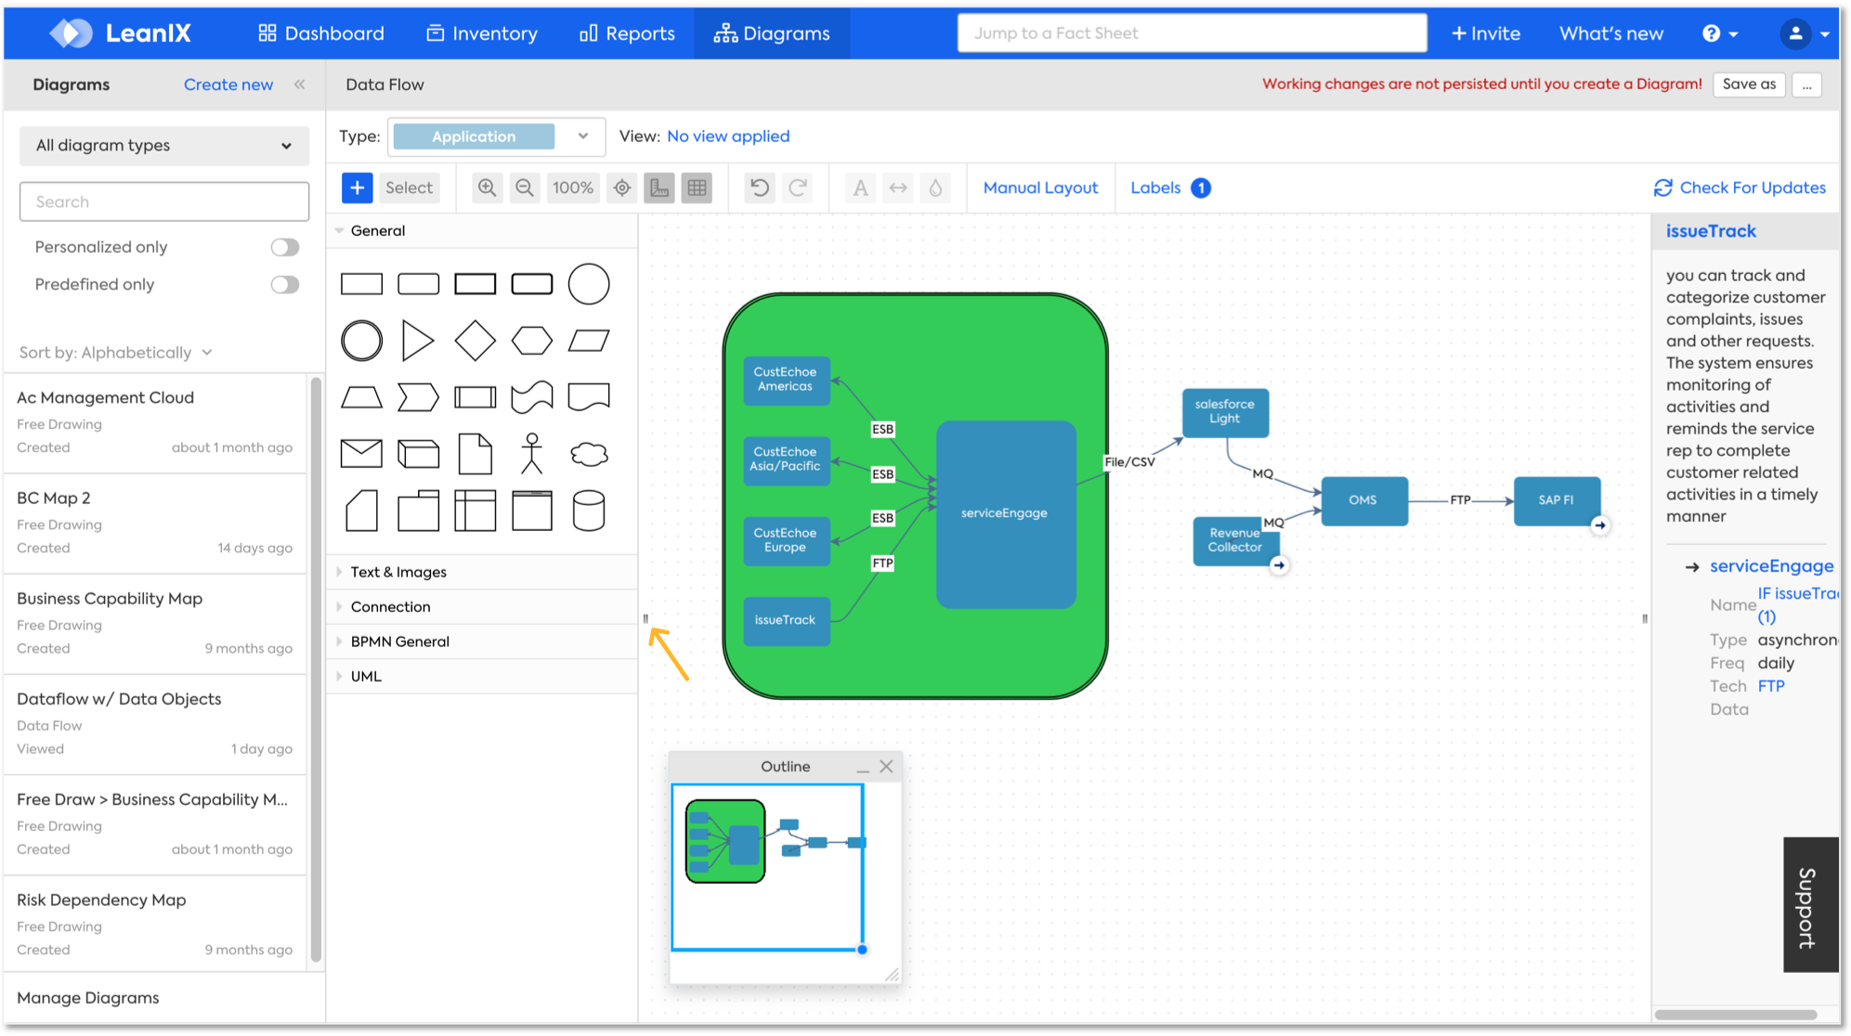Click the blue plus add button
This screenshot has height=1036, width=1851.
[x=357, y=188]
